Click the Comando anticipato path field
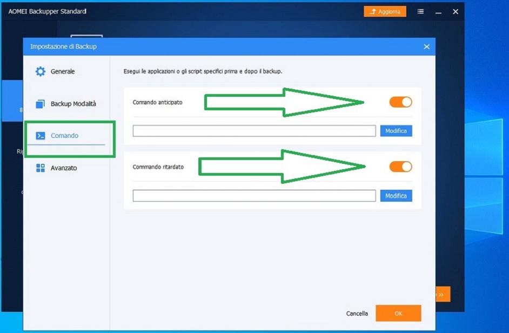 click(x=254, y=131)
